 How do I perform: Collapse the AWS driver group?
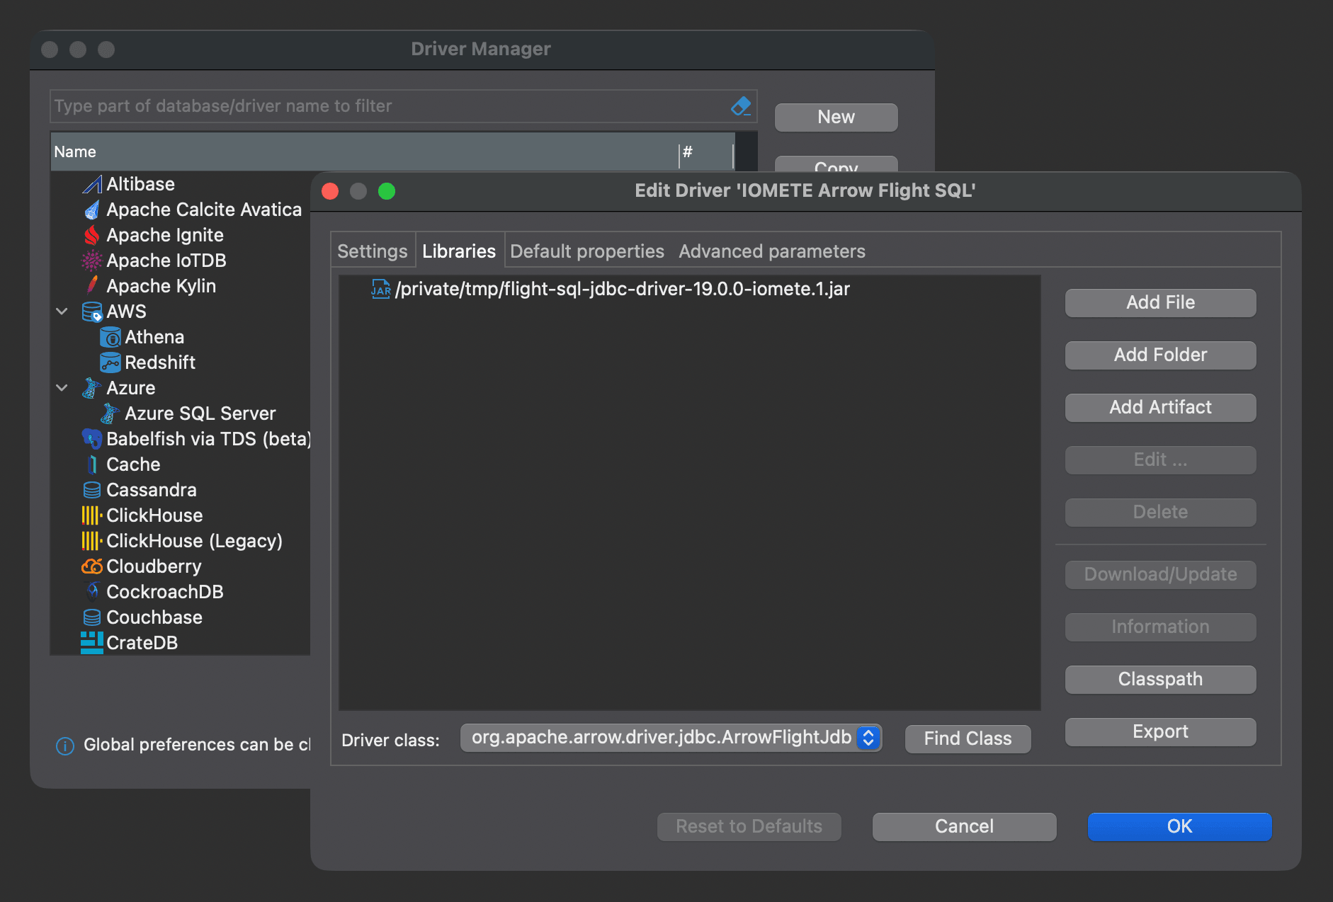[x=62, y=312]
